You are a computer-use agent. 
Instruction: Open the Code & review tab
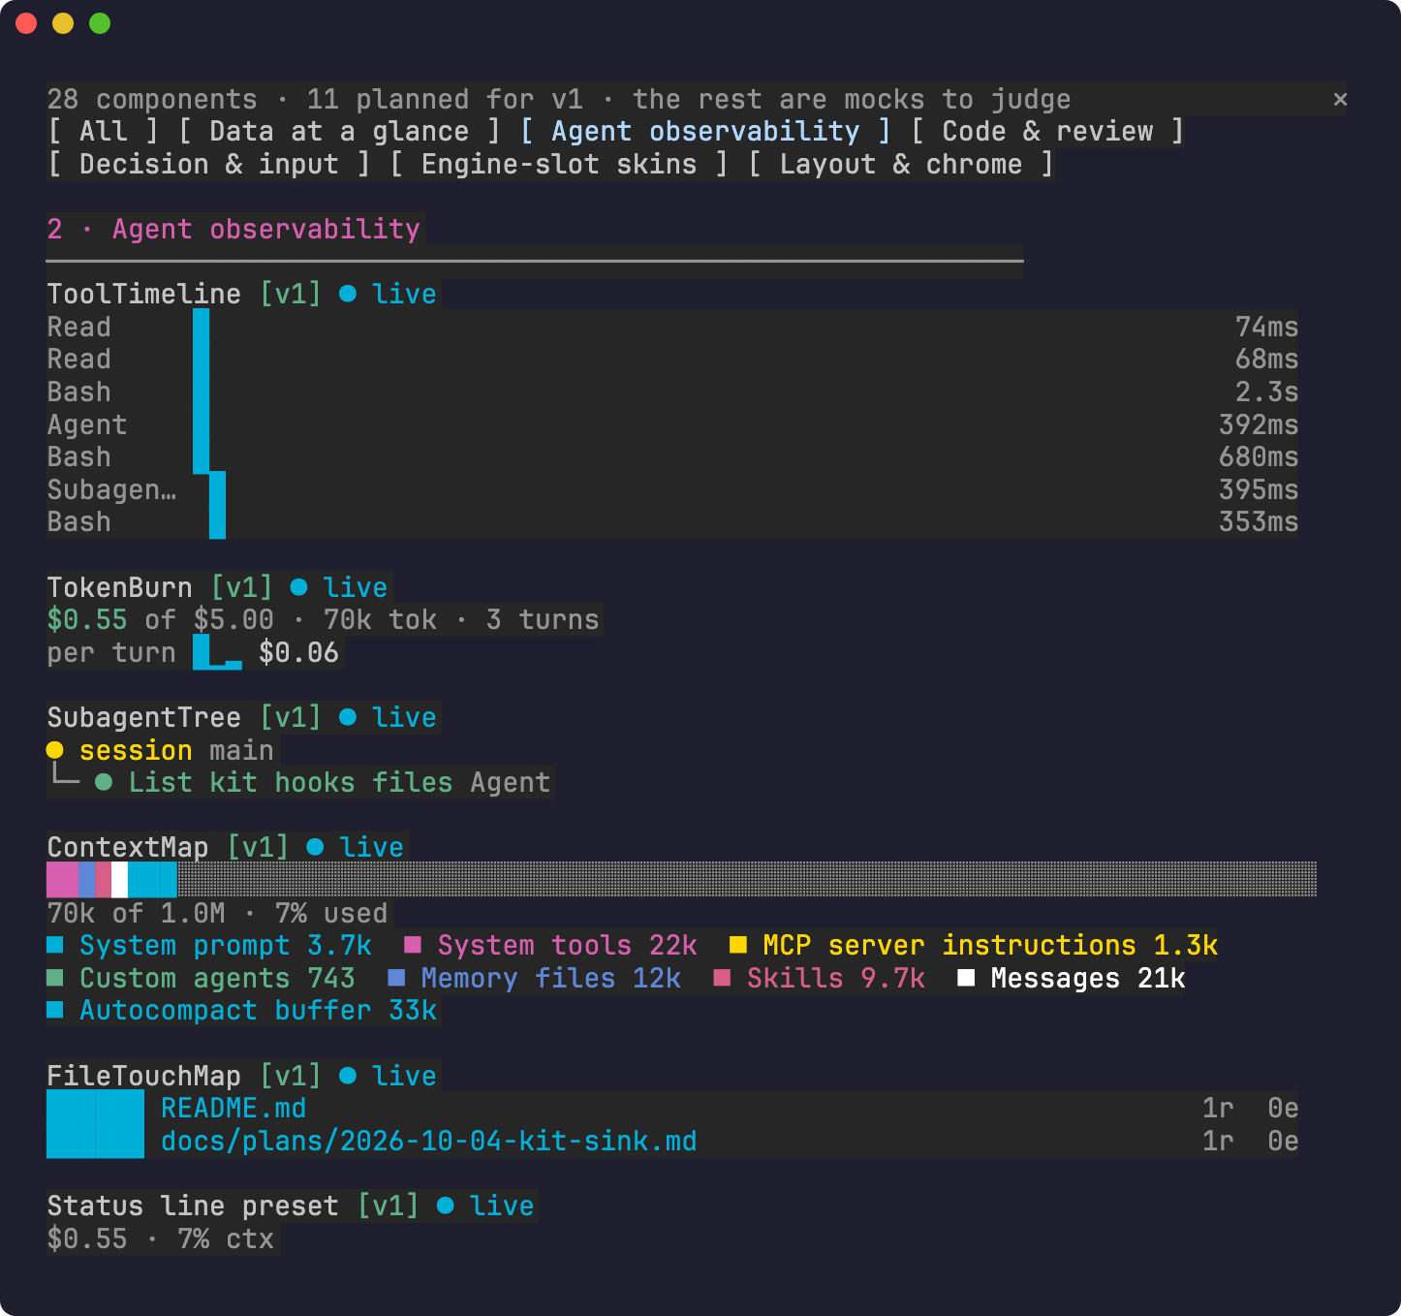[x=1047, y=132]
